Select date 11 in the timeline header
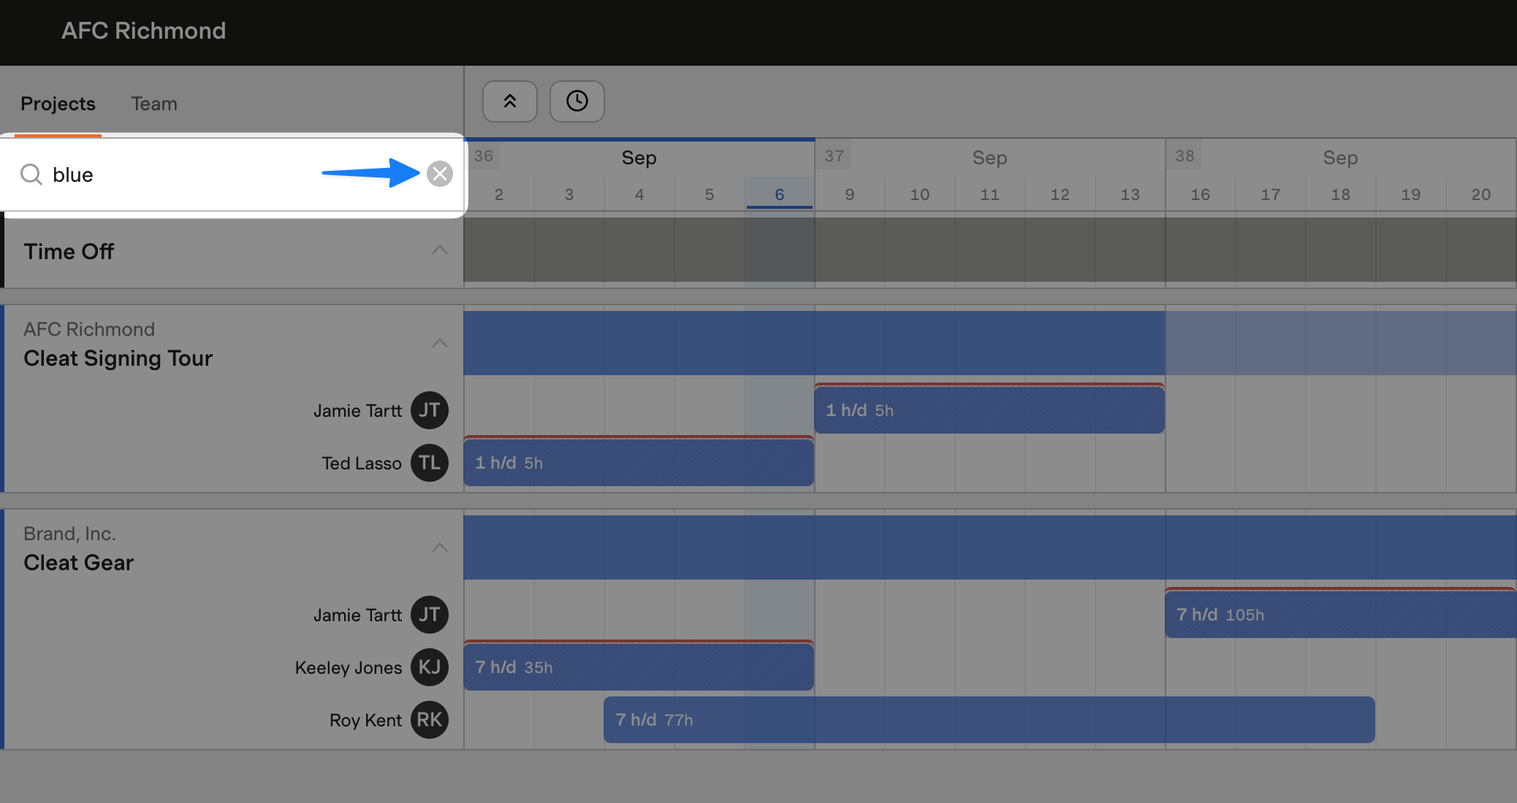 (x=990, y=194)
